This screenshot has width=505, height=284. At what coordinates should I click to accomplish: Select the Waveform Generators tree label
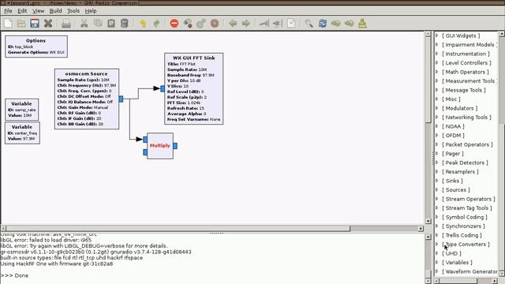click(x=470, y=271)
